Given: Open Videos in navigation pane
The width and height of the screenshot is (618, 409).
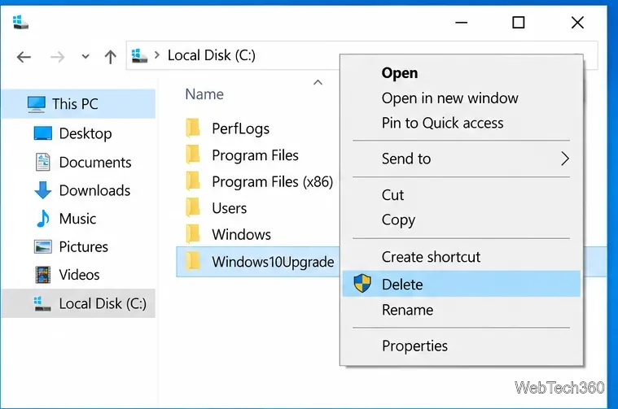Looking at the screenshot, I should (78, 275).
